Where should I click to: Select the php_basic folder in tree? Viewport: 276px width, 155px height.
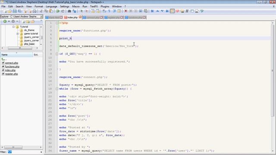(x=29, y=44)
